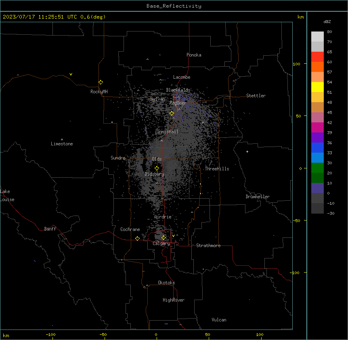
Task: Click the yellow marker south of RedDeer
Action: pos(172,113)
